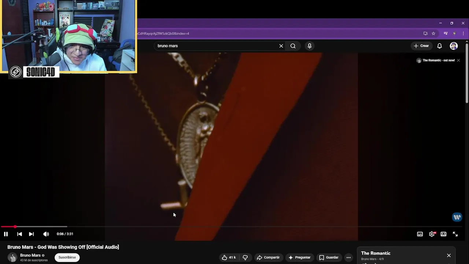469x264 pixels.
Task: Open the Bruno Mars channel name
Action: pyautogui.click(x=30, y=255)
